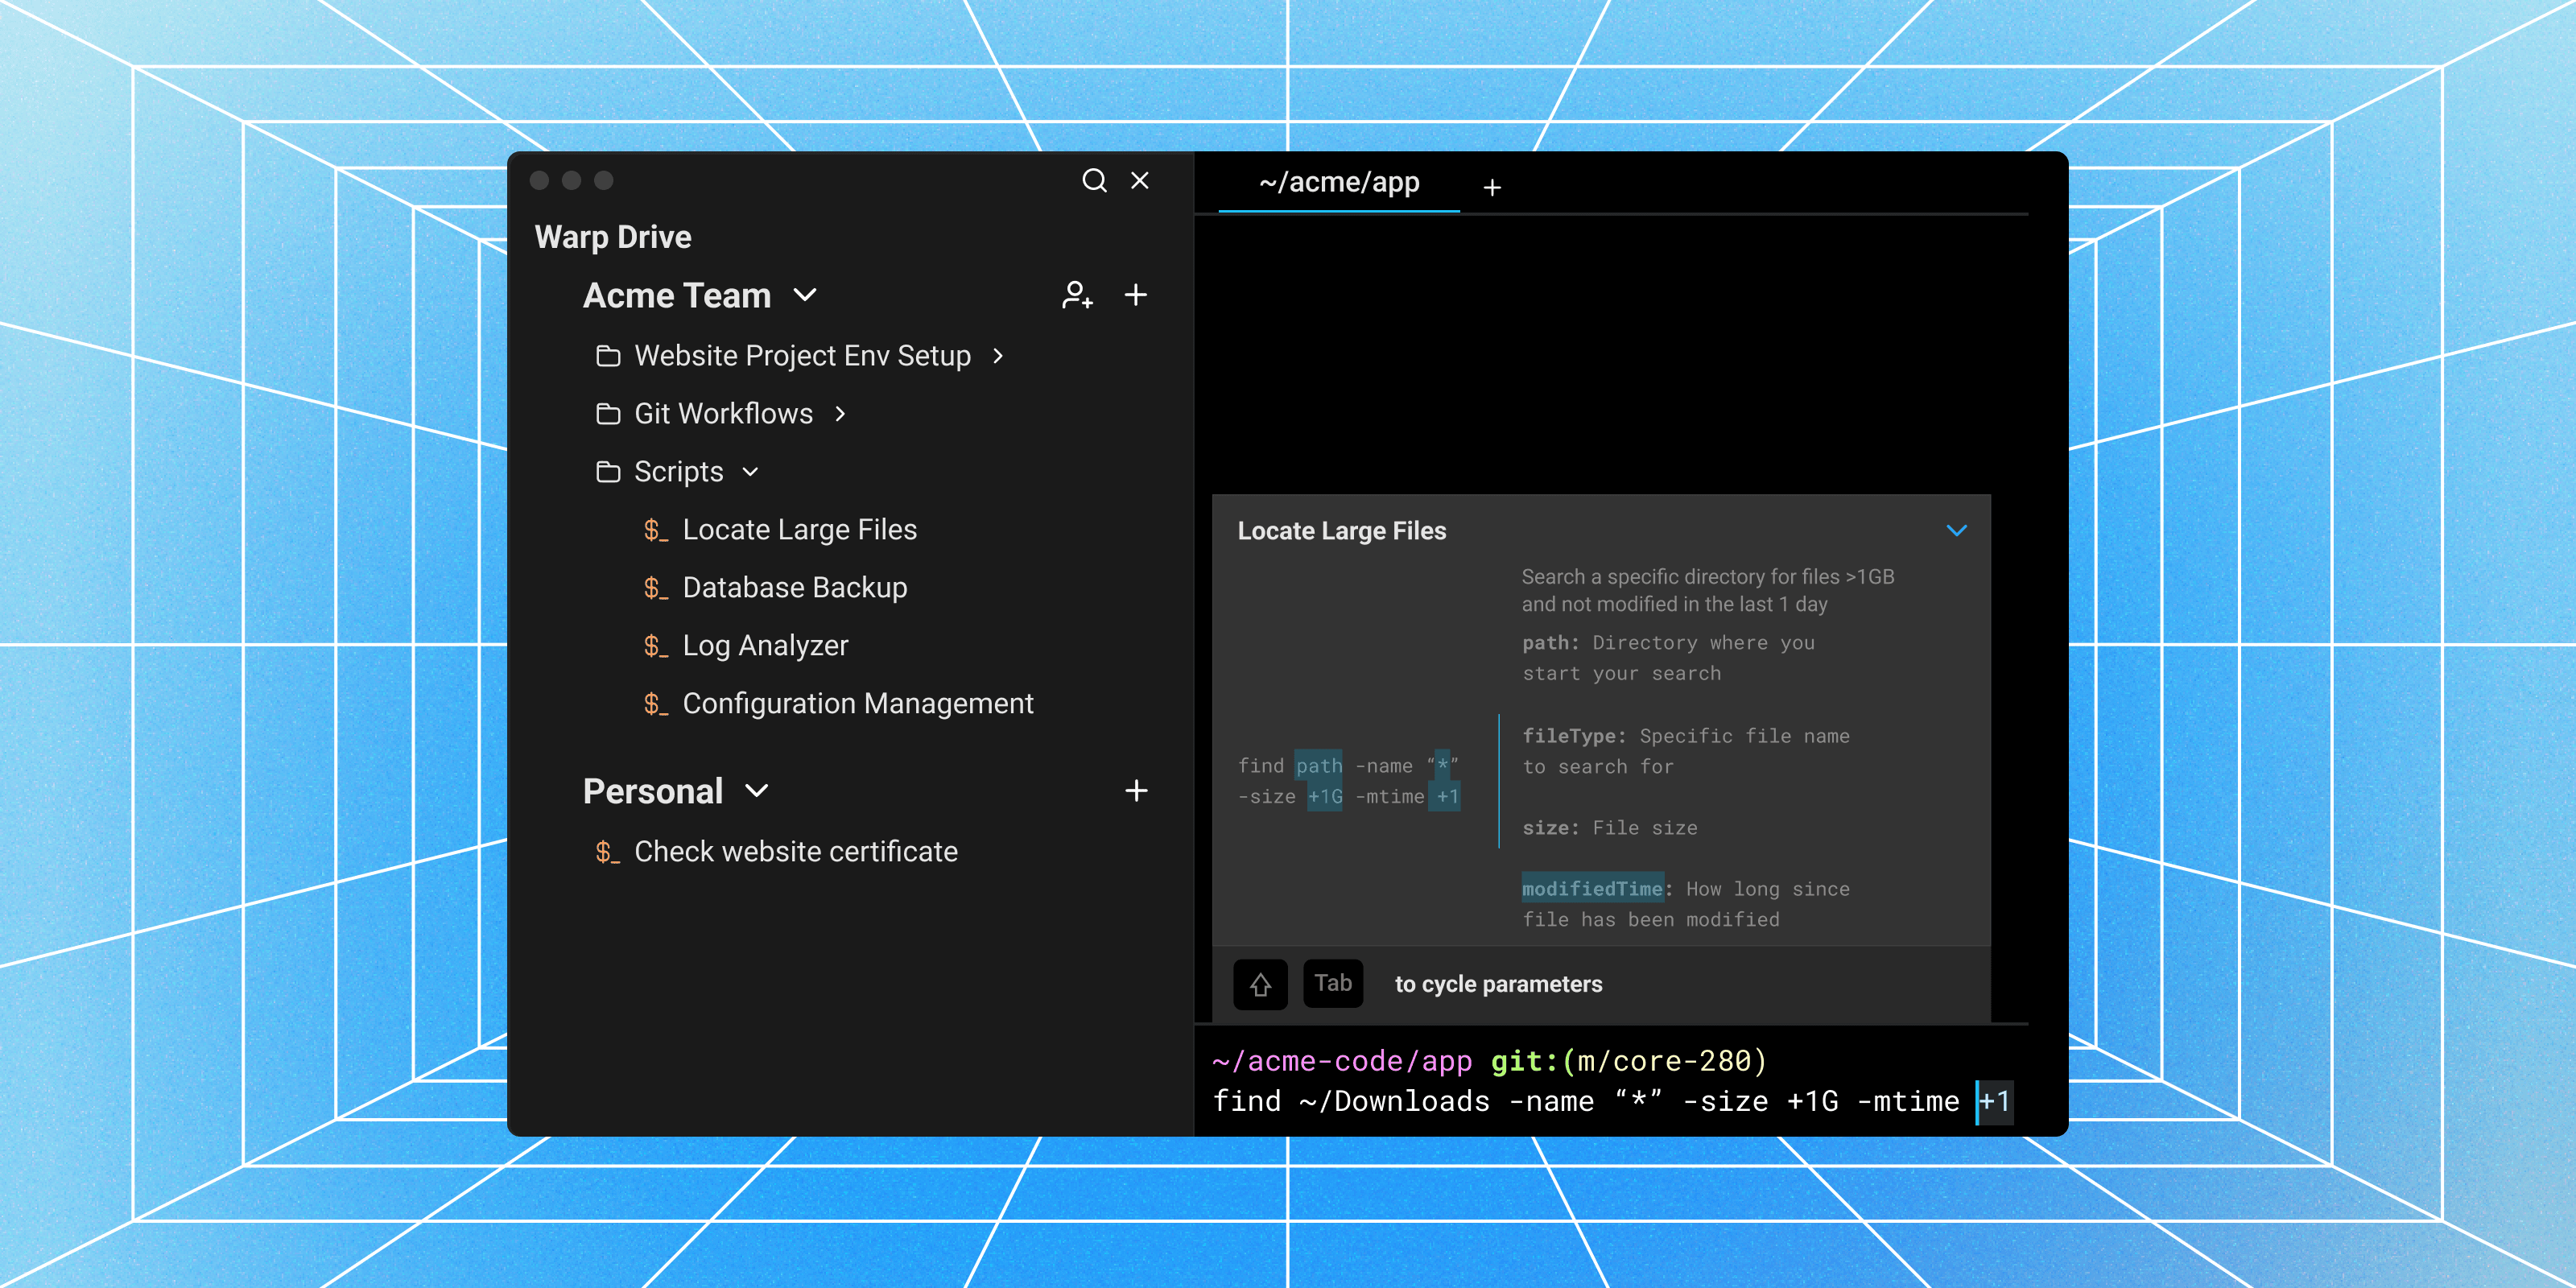Viewport: 2576px width, 1288px height.
Task: Open the Log Analyzer script
Action: tap(765, 645)
